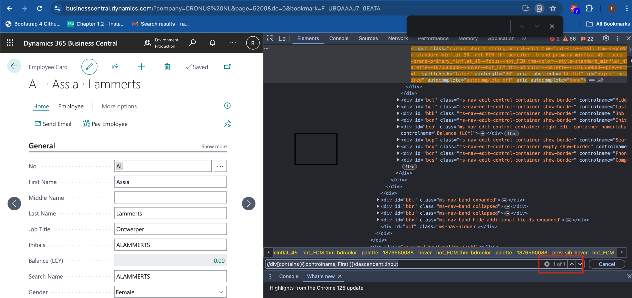The image size is (632, 298).
Task: Pin the action bar icon
Action: pyautogui.click(x=227, y=124)
